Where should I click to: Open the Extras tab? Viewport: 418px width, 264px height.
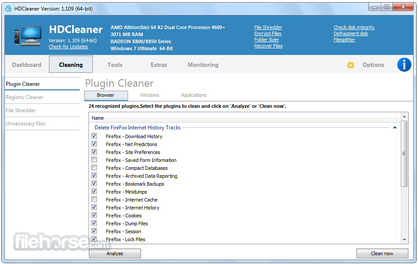tap(159, 65)
